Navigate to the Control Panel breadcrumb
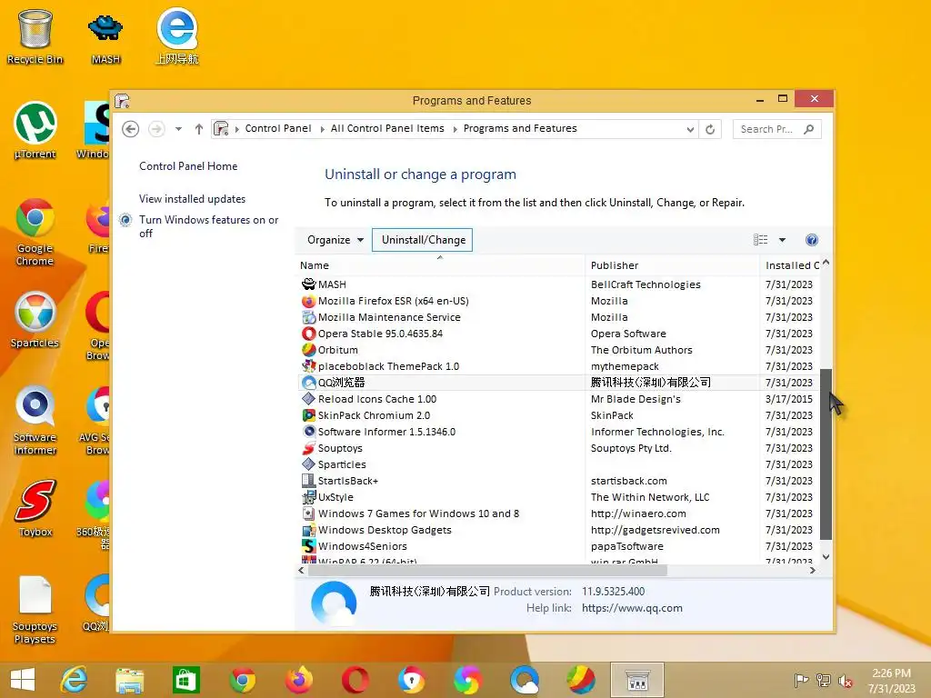The width and height of the screenshot is (931, 698). pyautogui.click(x=278, y=128)
